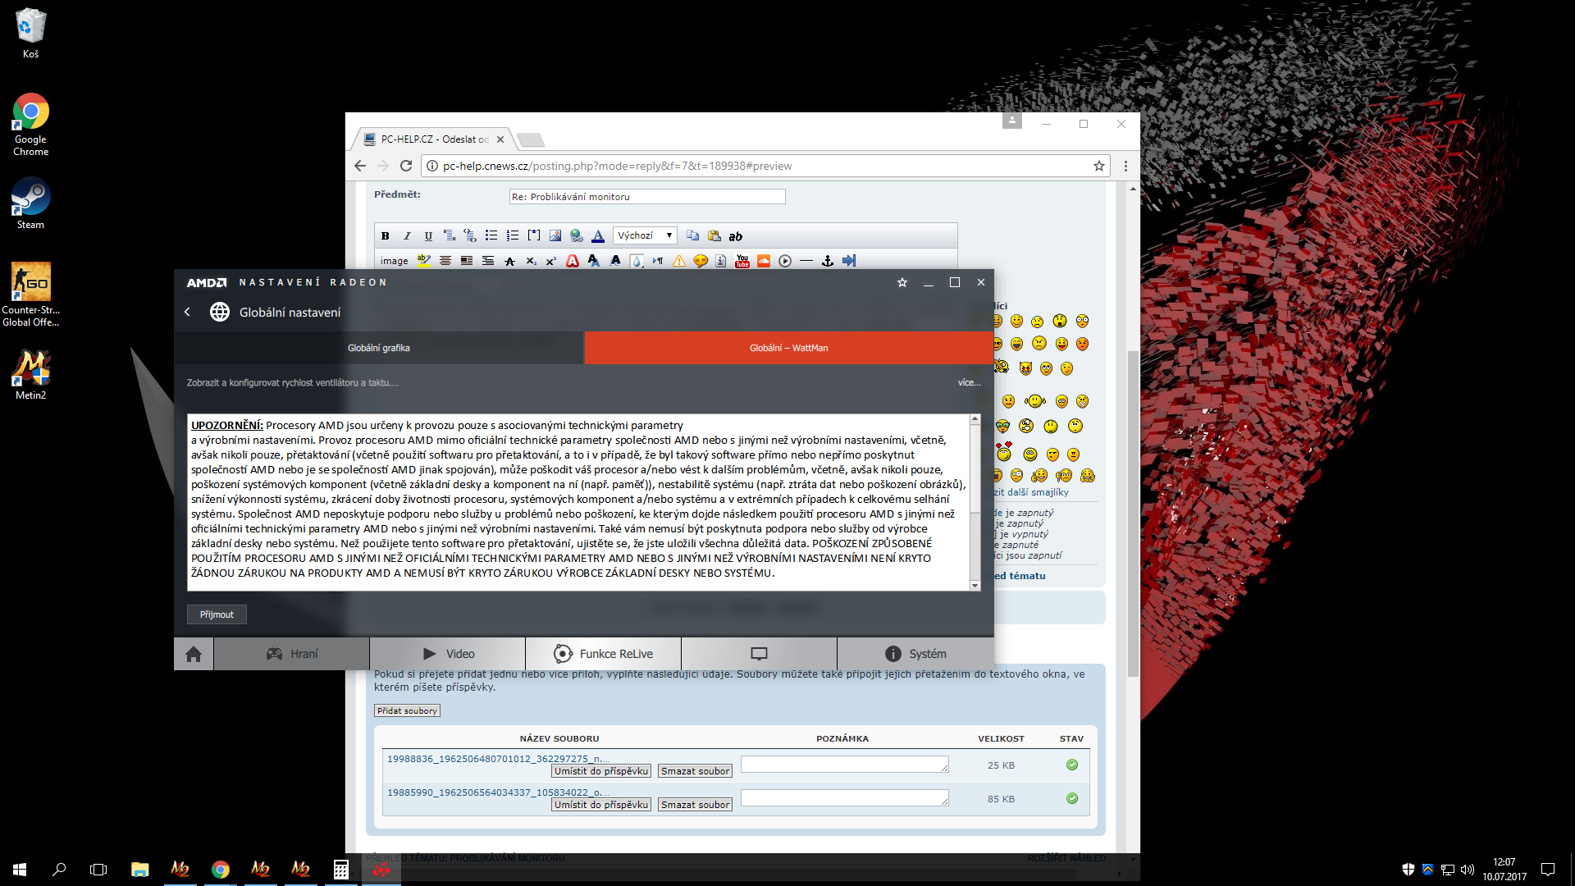Image resolution: width=1575 pixels, height=886 pixels.
Task: Apply text highlight with ab marker icon
Action: pos(423,261)
